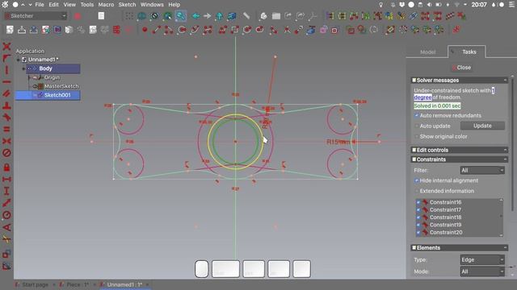Open the Sketcher workbench dropdown
517x290 pixels.
[x=36, y=16]
